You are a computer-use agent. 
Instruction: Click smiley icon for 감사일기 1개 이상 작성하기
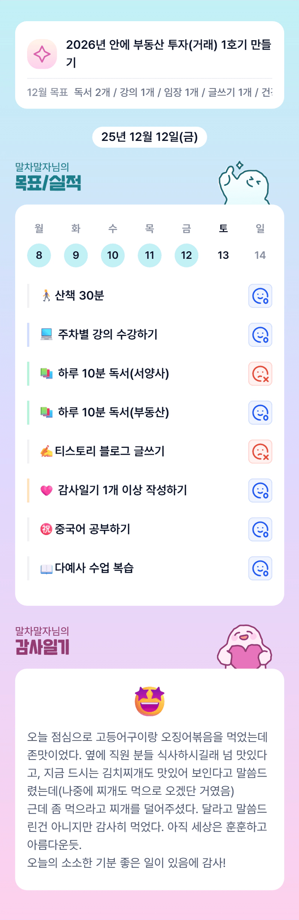[260, 491]
